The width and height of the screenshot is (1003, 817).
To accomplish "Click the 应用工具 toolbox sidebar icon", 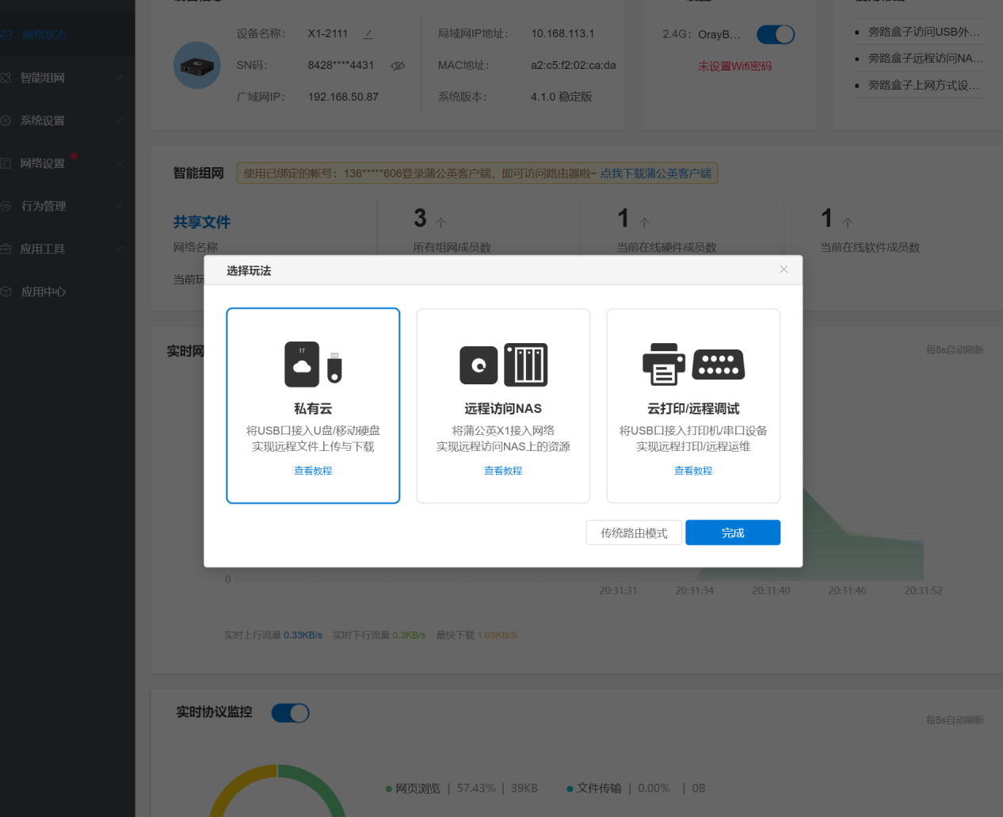I will point(6,249).
